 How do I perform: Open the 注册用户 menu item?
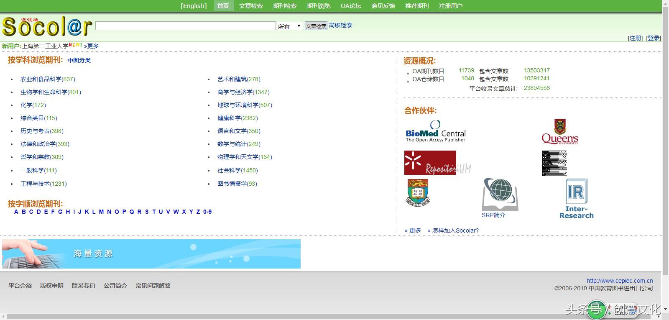click(451, 6)
